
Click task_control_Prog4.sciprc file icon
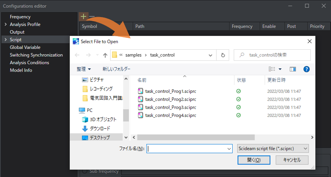click(141, 115)
